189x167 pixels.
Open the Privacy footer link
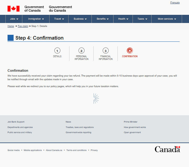[x=94, y=150]
